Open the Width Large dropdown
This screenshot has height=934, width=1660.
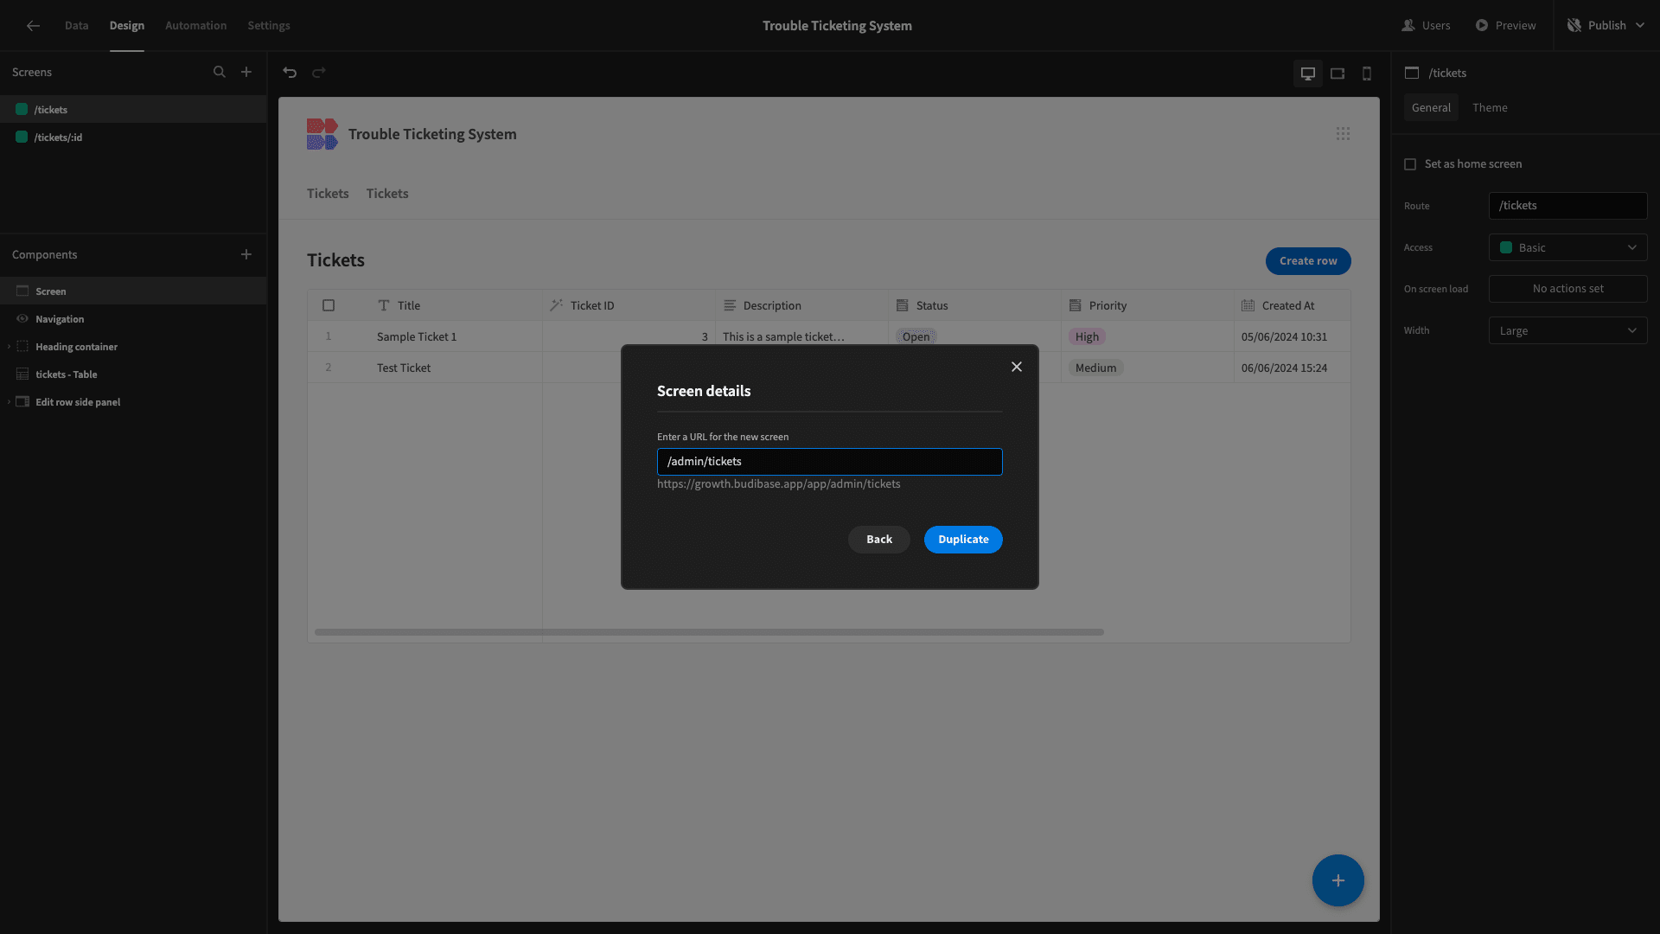click(x=1567, y=330)
